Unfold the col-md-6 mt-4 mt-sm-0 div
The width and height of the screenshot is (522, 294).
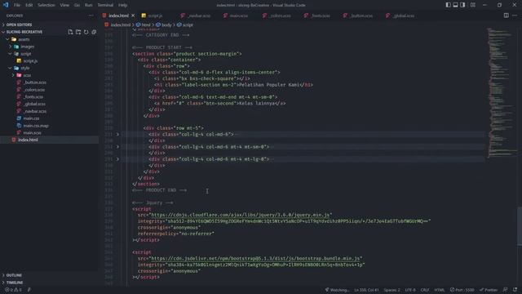point(117,147)
